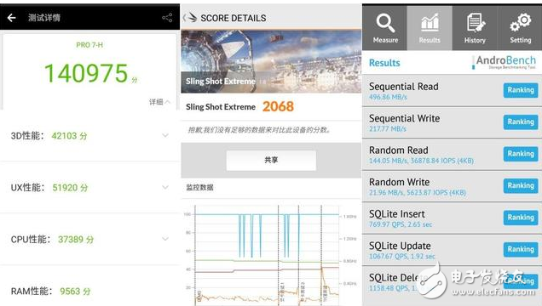Select the SQLite Update 1067.67 QPS value
The width and height of the screenshot is (542, 306).
(x=401, y=257)
